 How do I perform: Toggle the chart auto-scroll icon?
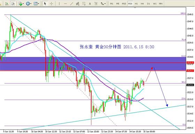tap(7, 4)
